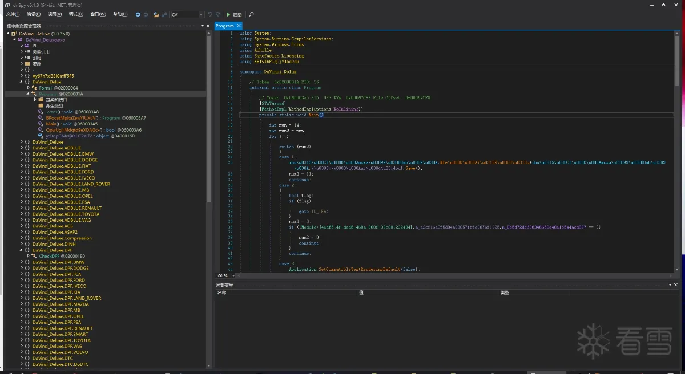Open the 100 % zoom dropdown

(235, 275)
